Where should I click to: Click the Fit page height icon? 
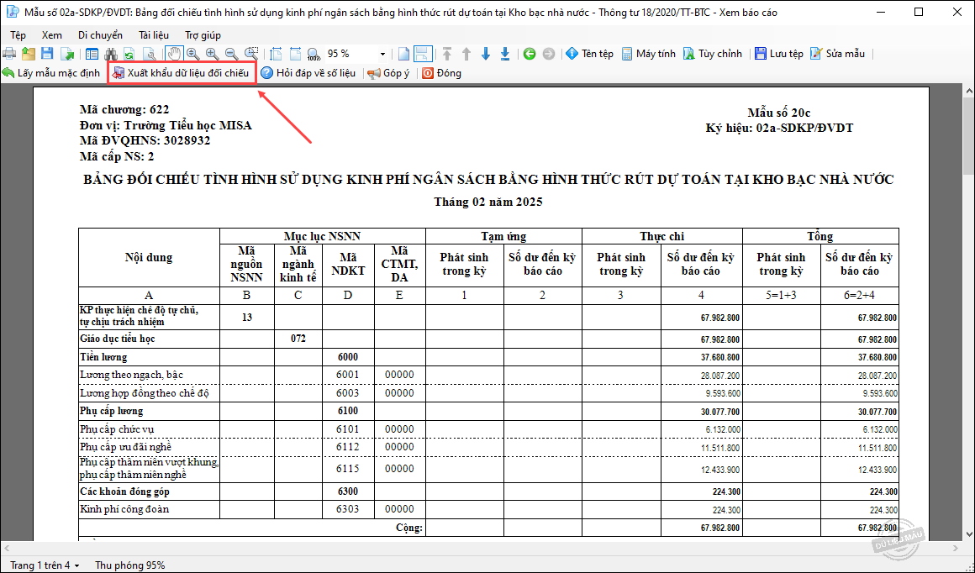pyautogui.click(x=276, y=54)
